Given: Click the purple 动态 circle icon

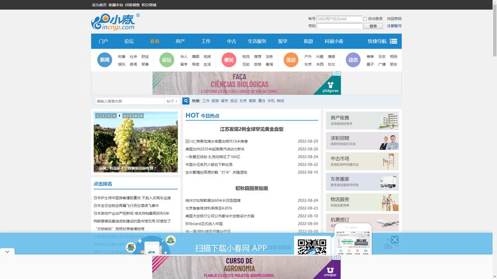Looking at the screenshot, I should click(x=353, y=60).
